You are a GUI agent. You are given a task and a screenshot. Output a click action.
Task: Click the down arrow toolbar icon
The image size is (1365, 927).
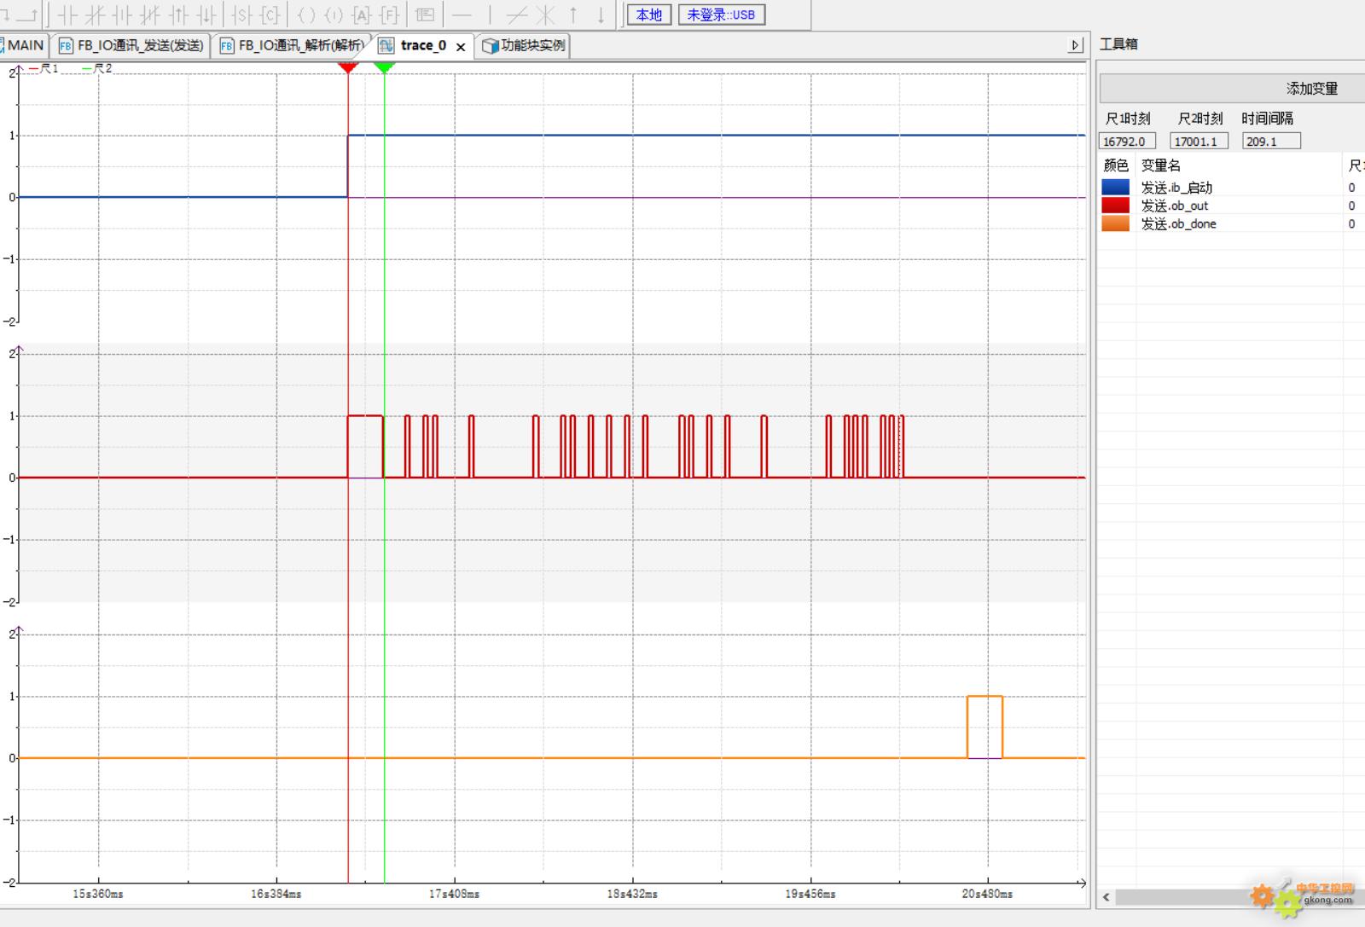point(601,14)
